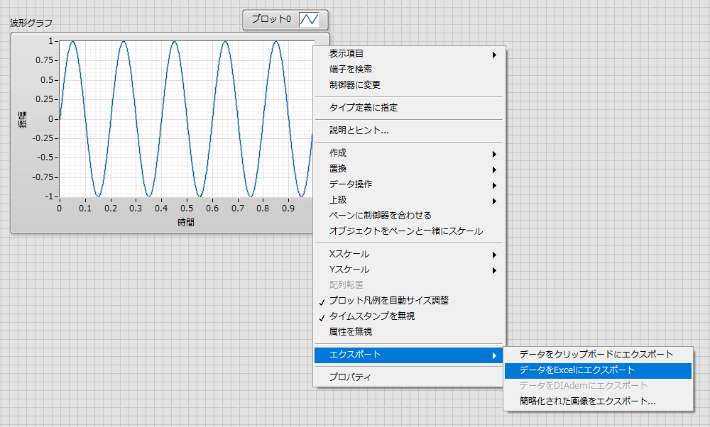
Task: Expand the 上級 submenu
Action: pos(409,200)
